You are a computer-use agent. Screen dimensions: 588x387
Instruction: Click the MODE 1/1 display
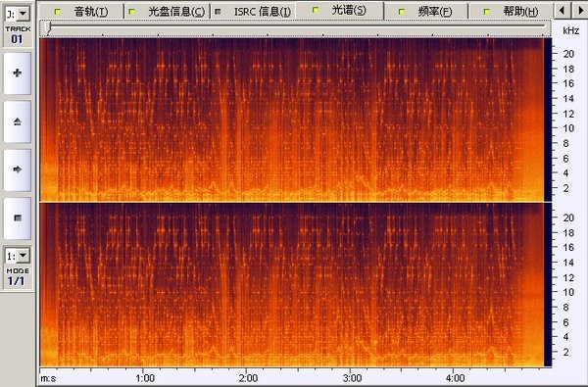[18, 276]
